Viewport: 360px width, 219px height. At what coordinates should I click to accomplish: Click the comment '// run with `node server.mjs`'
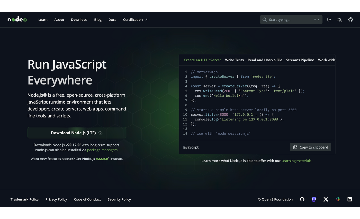pyautogui.click(x=221, y=134)
